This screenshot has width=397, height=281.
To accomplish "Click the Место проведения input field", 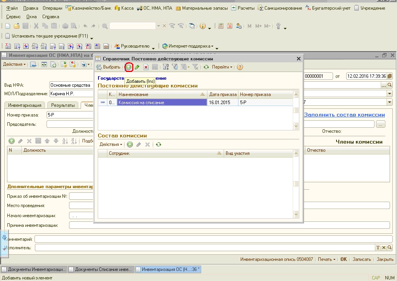I will point(81,206).
